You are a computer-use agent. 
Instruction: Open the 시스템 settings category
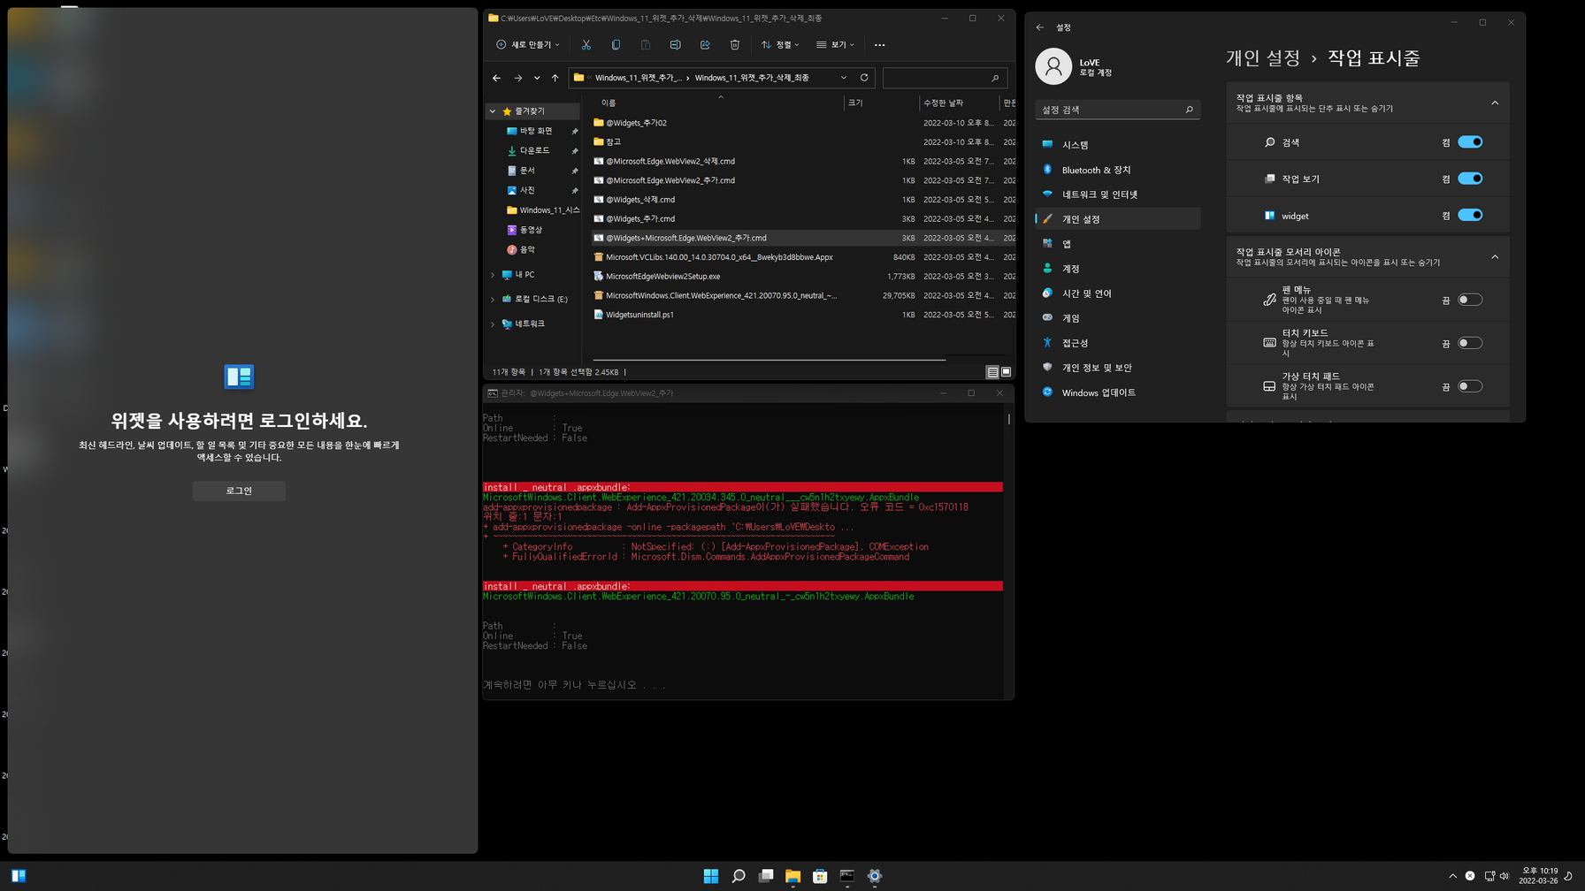click(x=1118, y=145)
